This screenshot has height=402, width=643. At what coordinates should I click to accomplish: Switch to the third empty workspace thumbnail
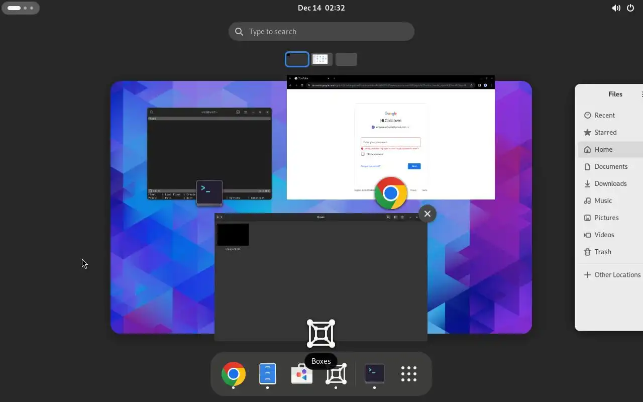(x=346, y=59)
